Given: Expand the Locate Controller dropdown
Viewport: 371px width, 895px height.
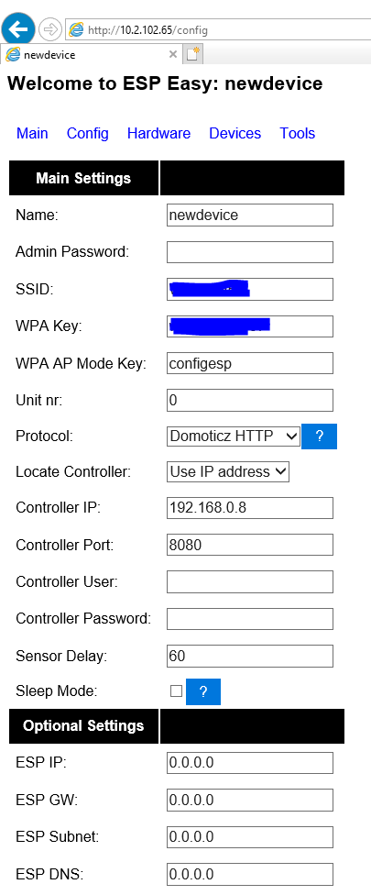Looking at the screenshot, I should tap(228, 472).
